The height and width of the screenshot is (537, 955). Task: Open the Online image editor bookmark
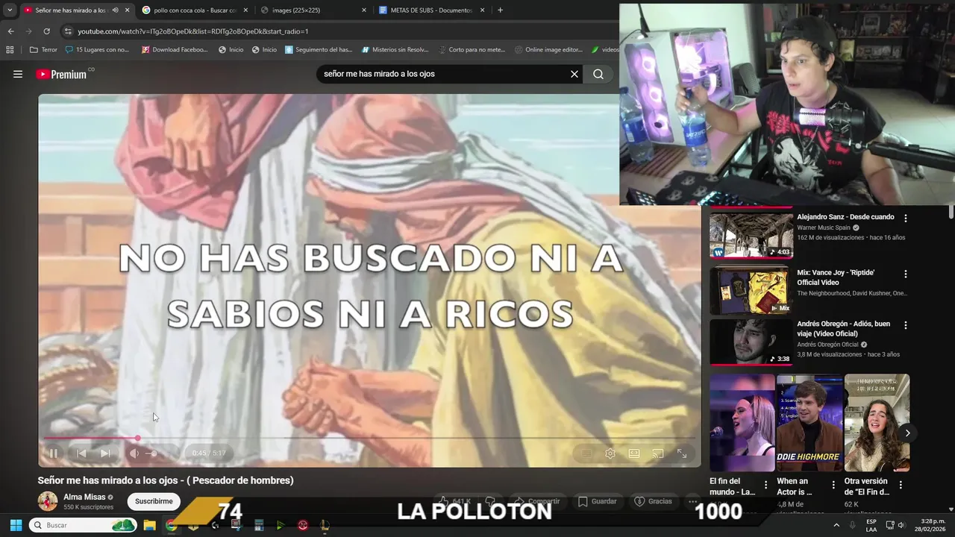tap(548, 50)
